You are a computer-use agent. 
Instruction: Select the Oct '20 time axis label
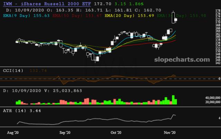pyautogui.click(x=116, y=132)
